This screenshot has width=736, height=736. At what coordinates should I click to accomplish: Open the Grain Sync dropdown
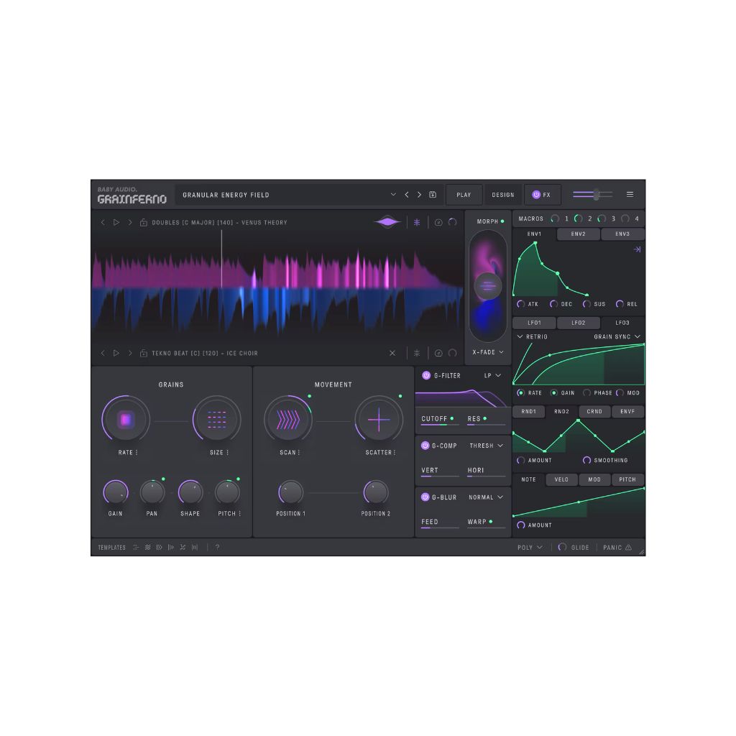[617, 336]
